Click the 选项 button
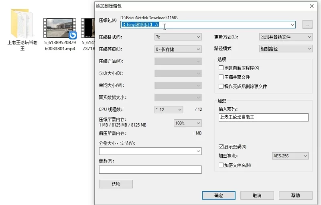The width and height of the screenshot is (321, 205). (x=116, y=184)
